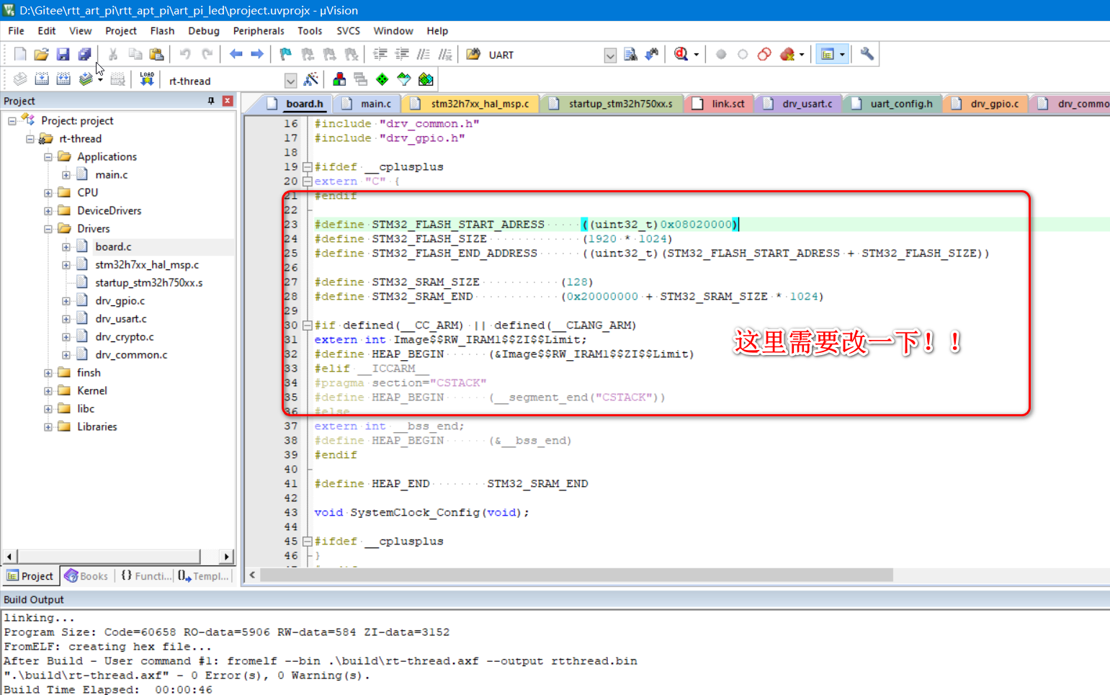The height and width of the screenshot is (695, 1110).
Task: Click the Find text icon beside the search box
Action: coord(630,55)
